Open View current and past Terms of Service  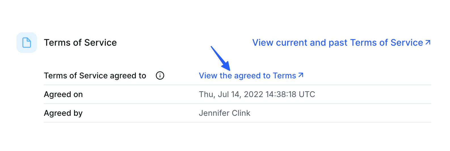[342, 43]
